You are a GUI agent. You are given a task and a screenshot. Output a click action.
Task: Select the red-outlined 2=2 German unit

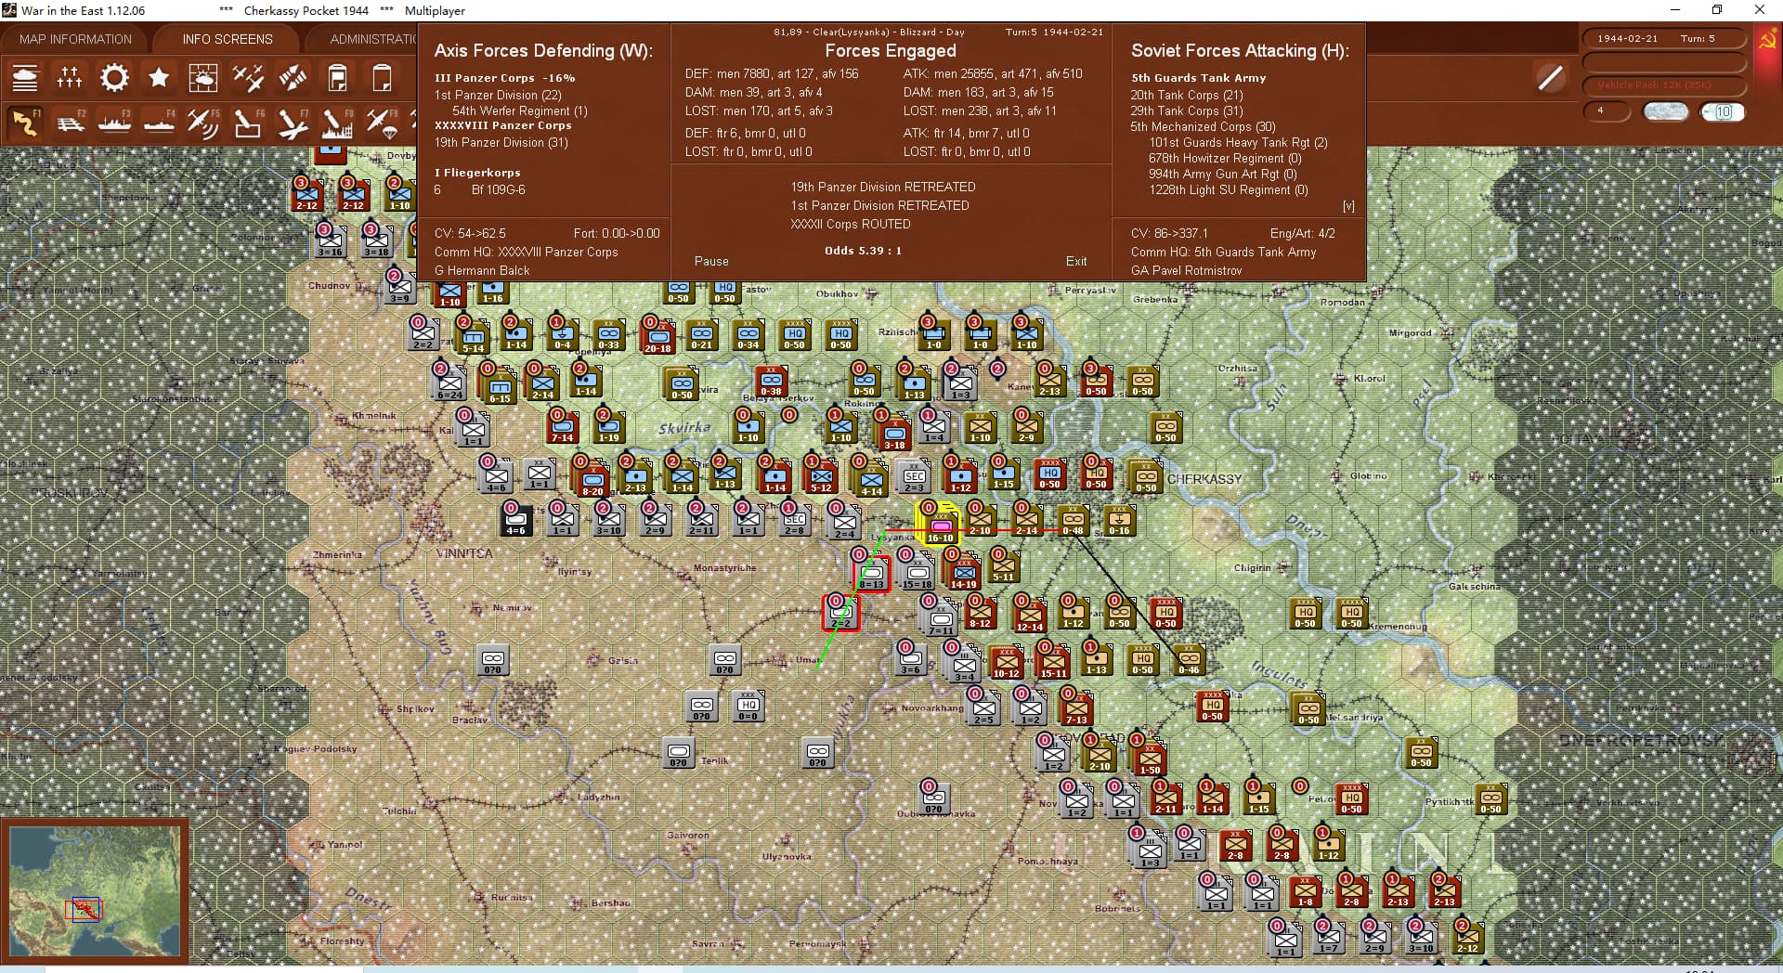[840, 614]
